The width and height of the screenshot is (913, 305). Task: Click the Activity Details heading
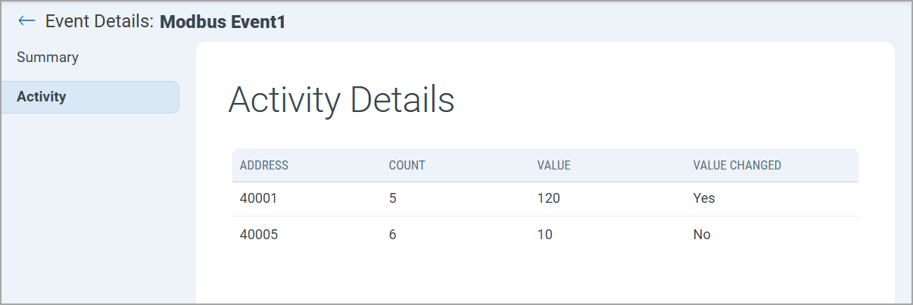click(341, 100)
